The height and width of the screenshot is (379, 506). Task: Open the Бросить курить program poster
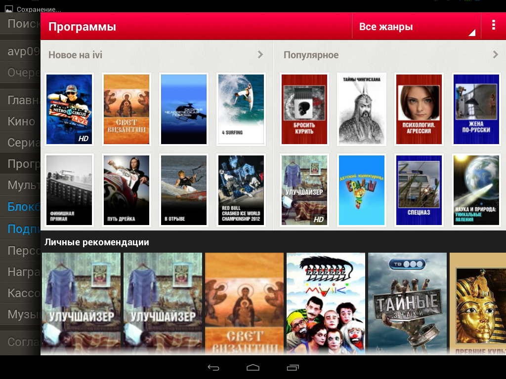304,109
